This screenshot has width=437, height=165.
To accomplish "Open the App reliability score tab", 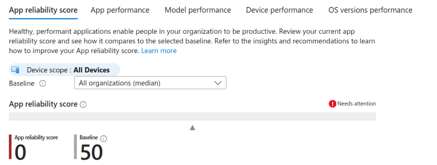I will 43,11.
